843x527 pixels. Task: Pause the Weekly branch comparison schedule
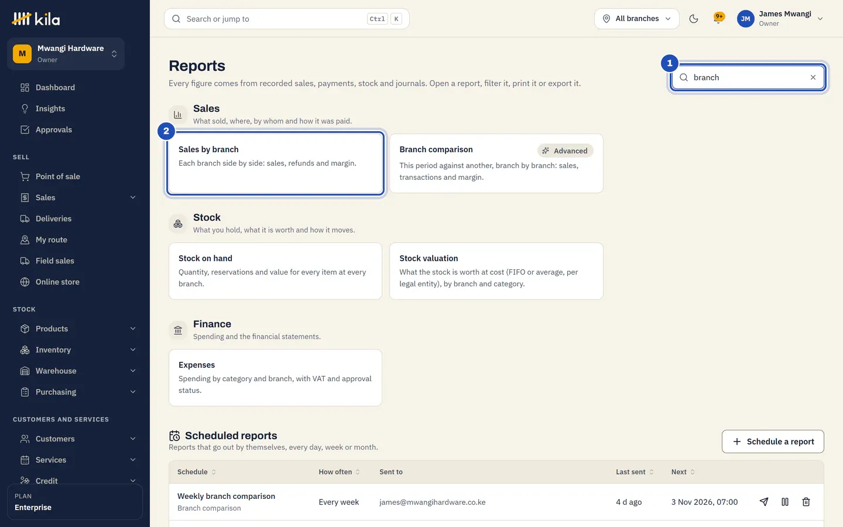(x=785, y=502)
